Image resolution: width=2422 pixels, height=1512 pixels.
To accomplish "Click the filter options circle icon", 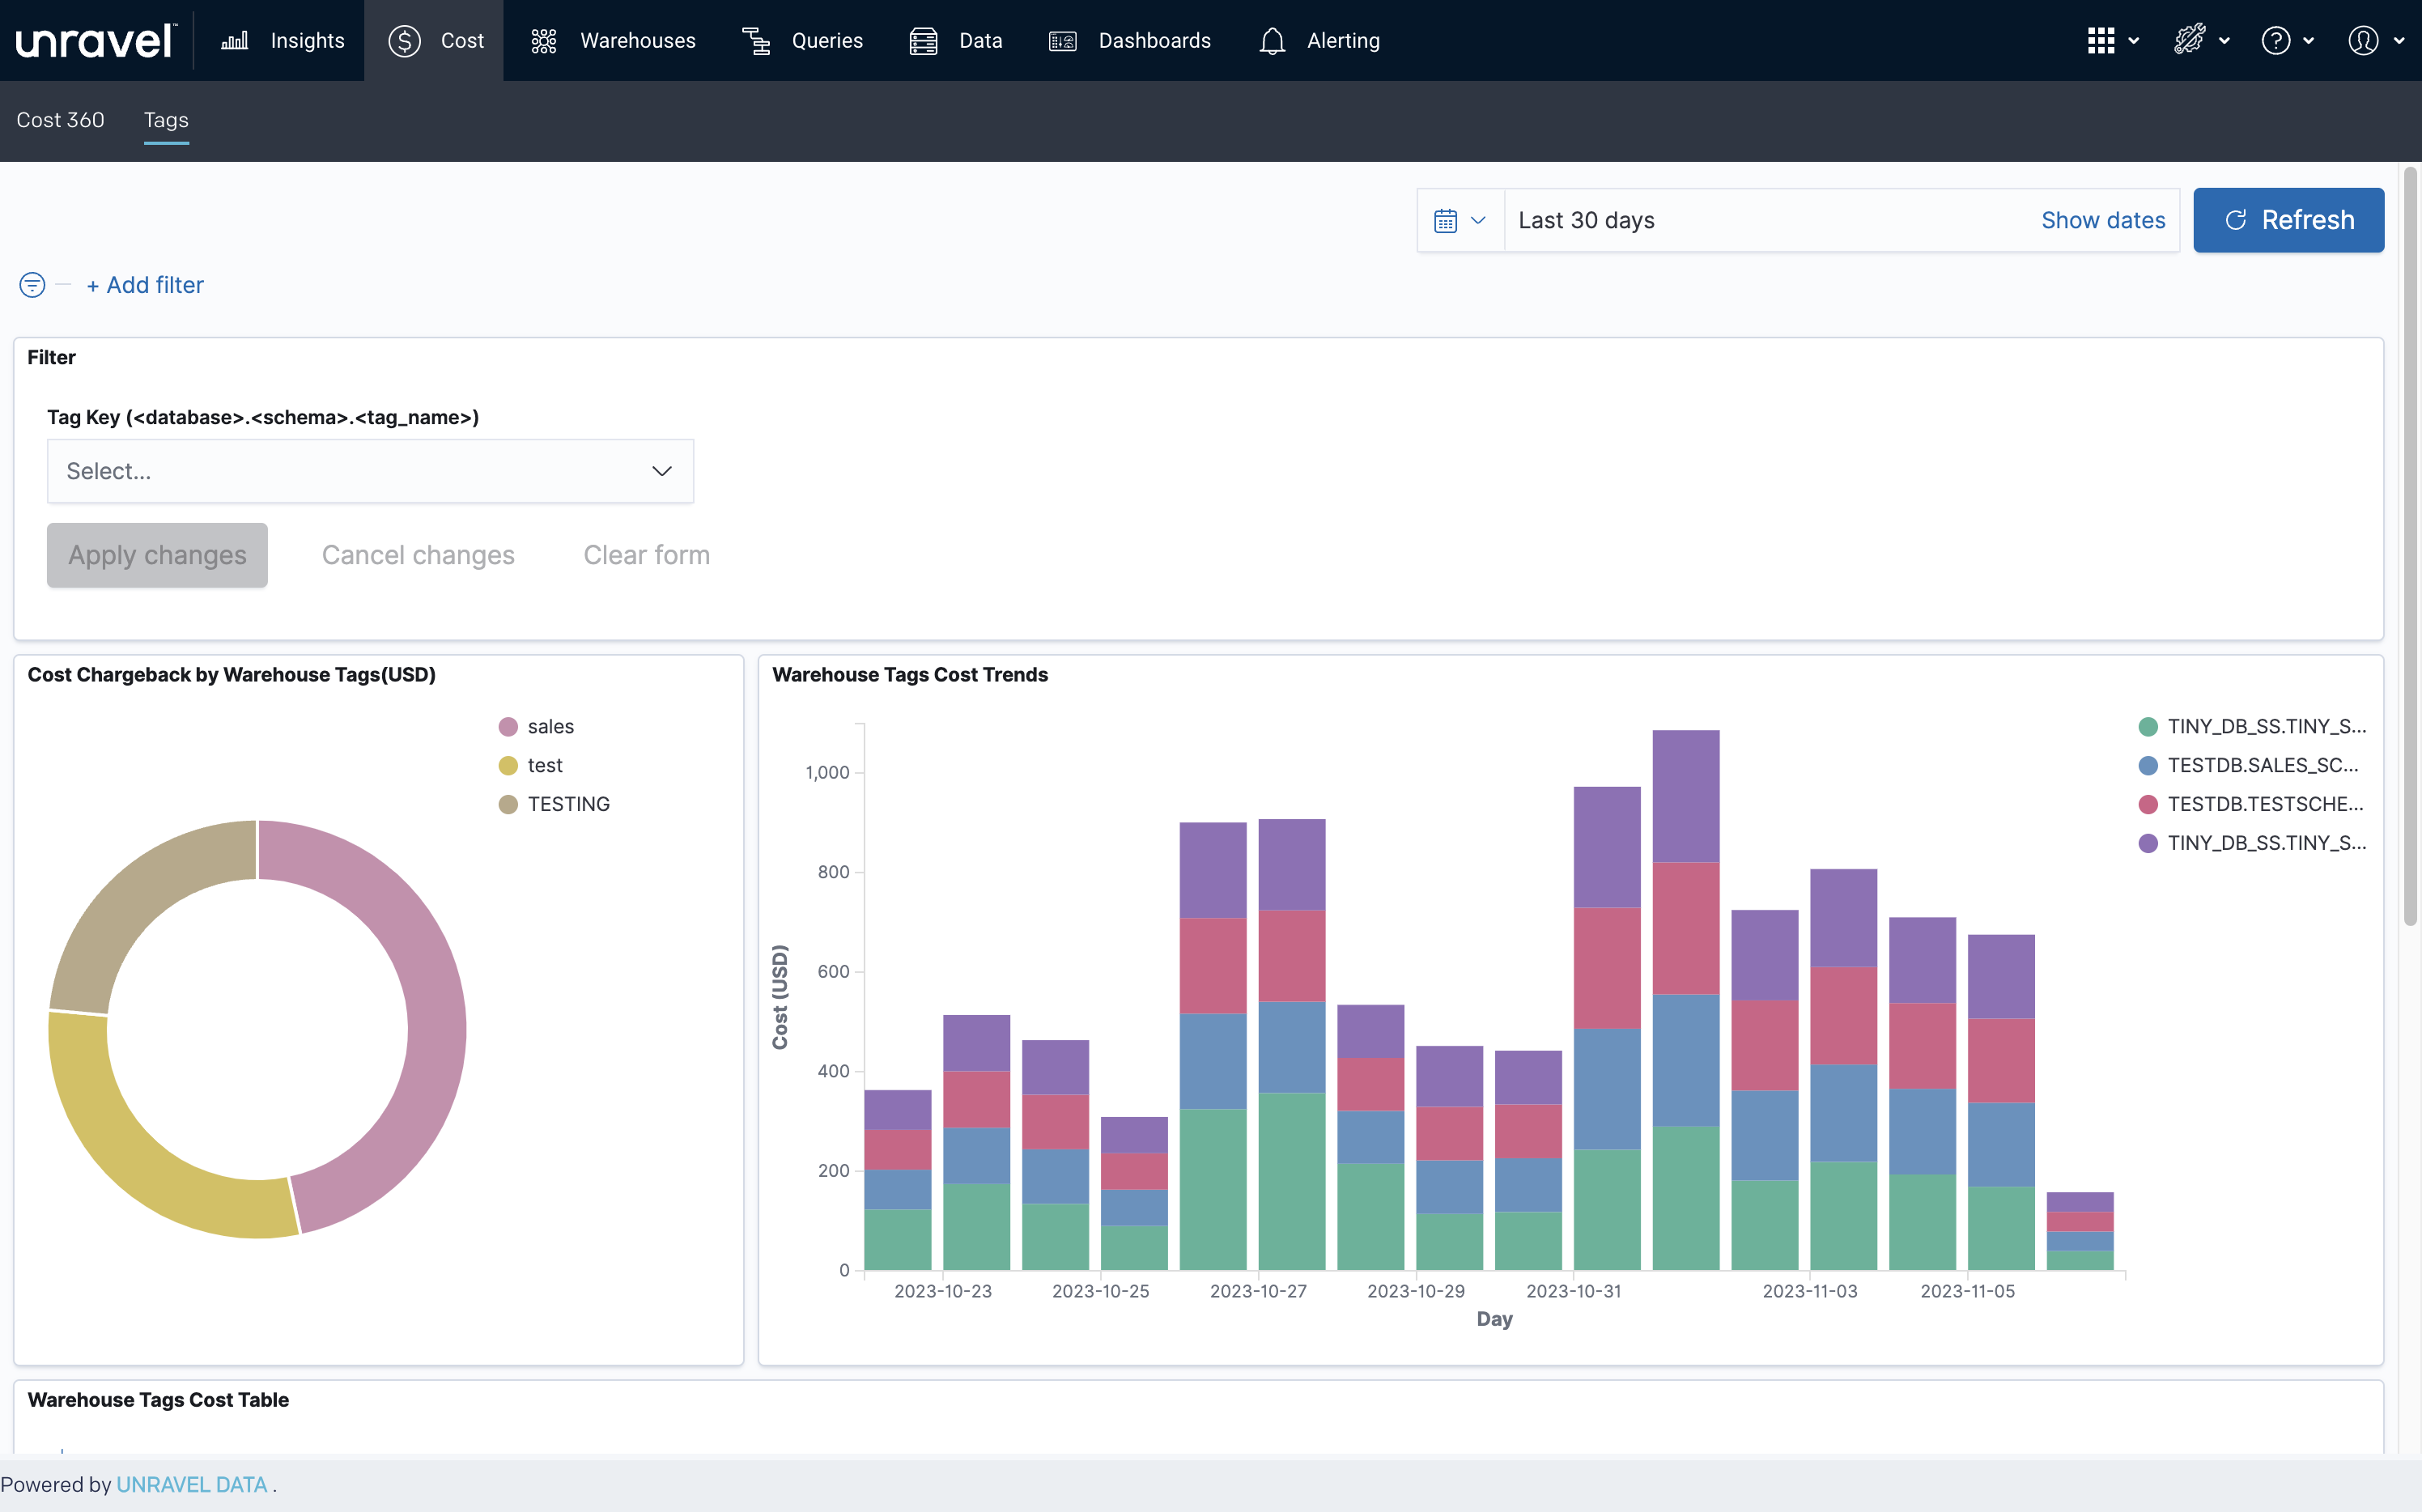I will point(32,285).
